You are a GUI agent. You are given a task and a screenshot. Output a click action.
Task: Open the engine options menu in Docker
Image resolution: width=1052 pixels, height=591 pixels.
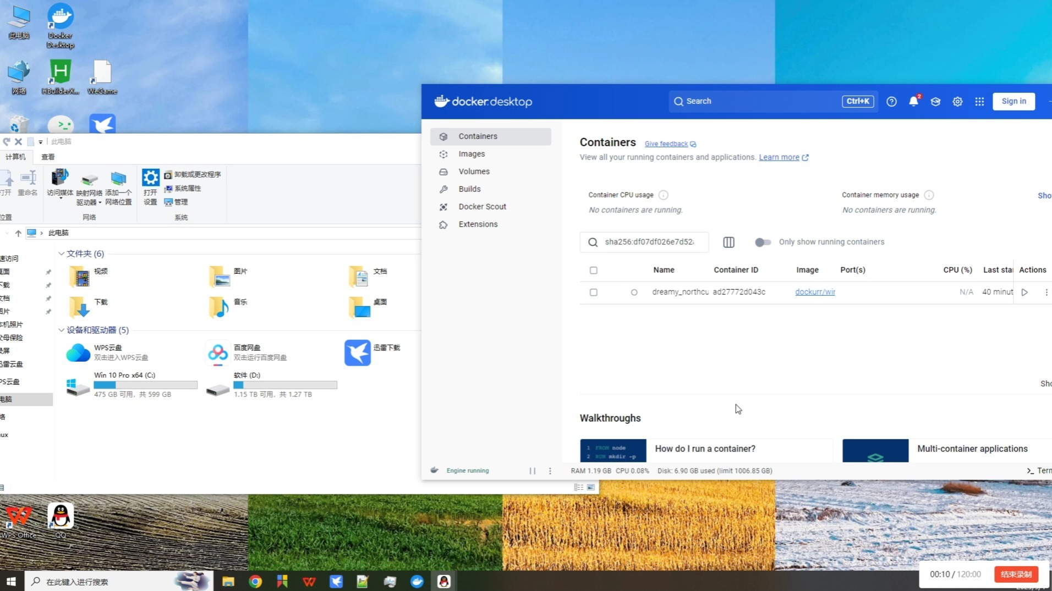(x=550, y=471)
